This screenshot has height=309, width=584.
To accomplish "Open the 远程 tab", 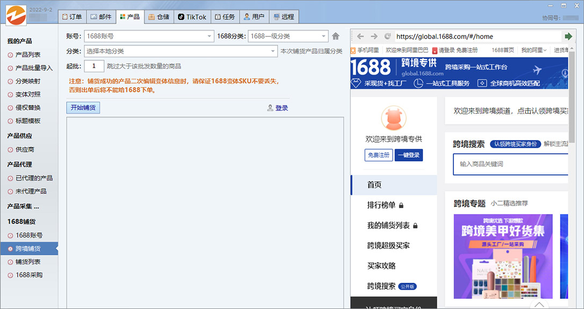I will tap(284, 17).
